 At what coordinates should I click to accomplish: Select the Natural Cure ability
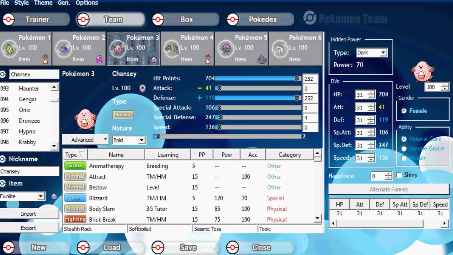point(404,139)
